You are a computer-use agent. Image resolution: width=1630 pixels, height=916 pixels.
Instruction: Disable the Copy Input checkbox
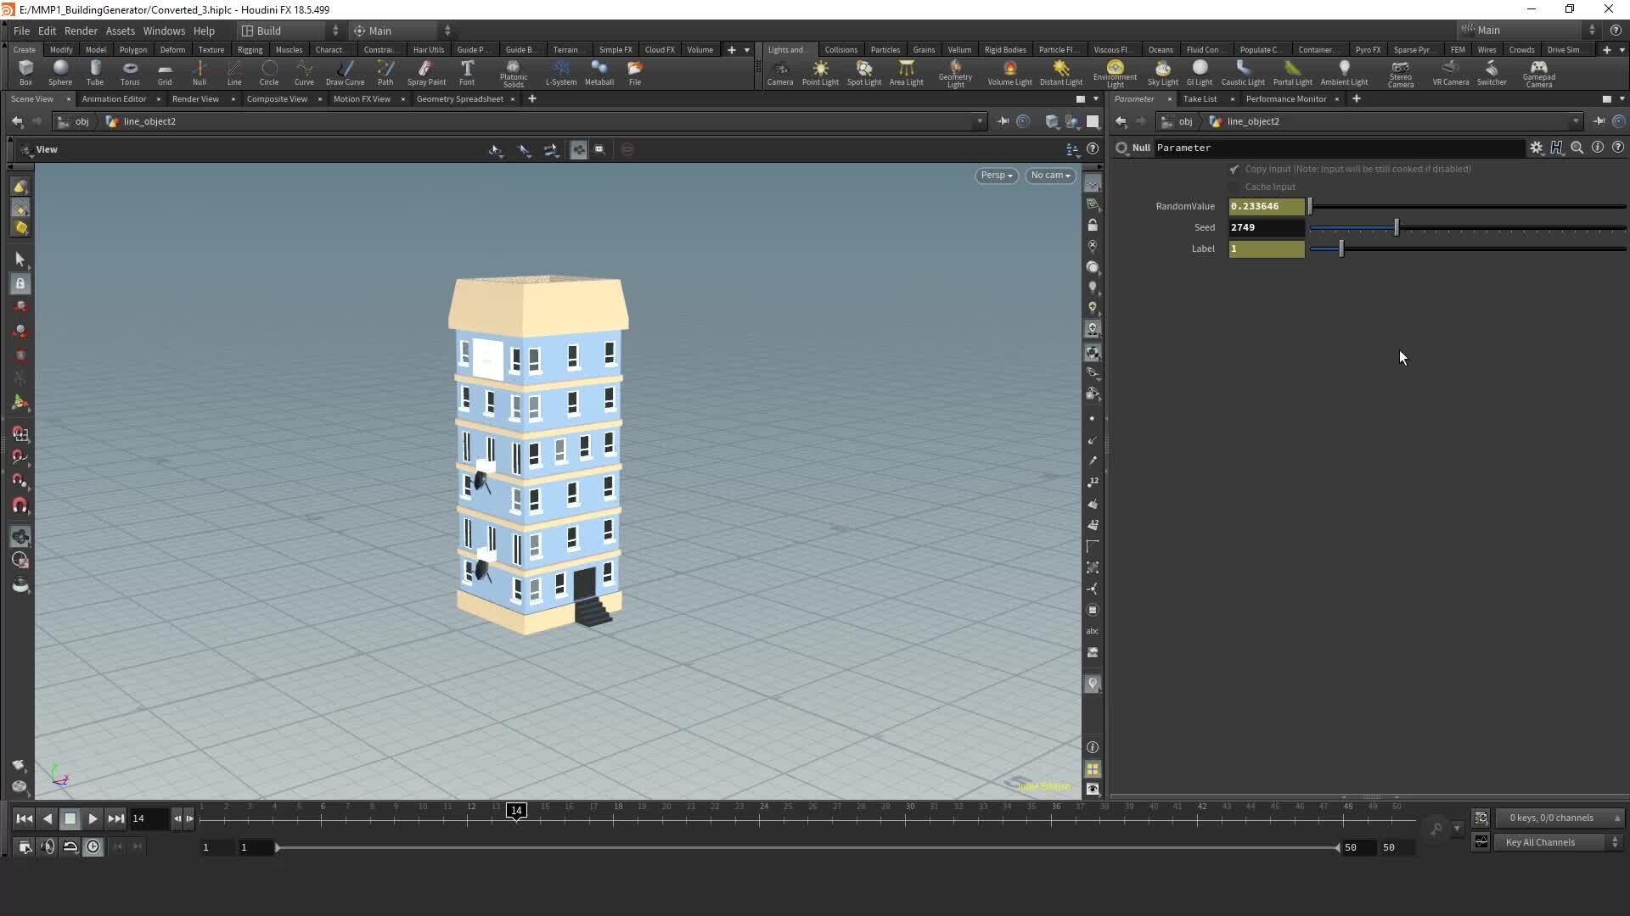pos(1235,169)
